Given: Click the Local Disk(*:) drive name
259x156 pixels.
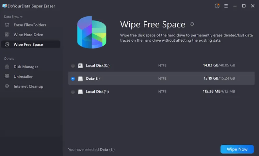Looking at the screenshot, I should [x=97, y=92].
